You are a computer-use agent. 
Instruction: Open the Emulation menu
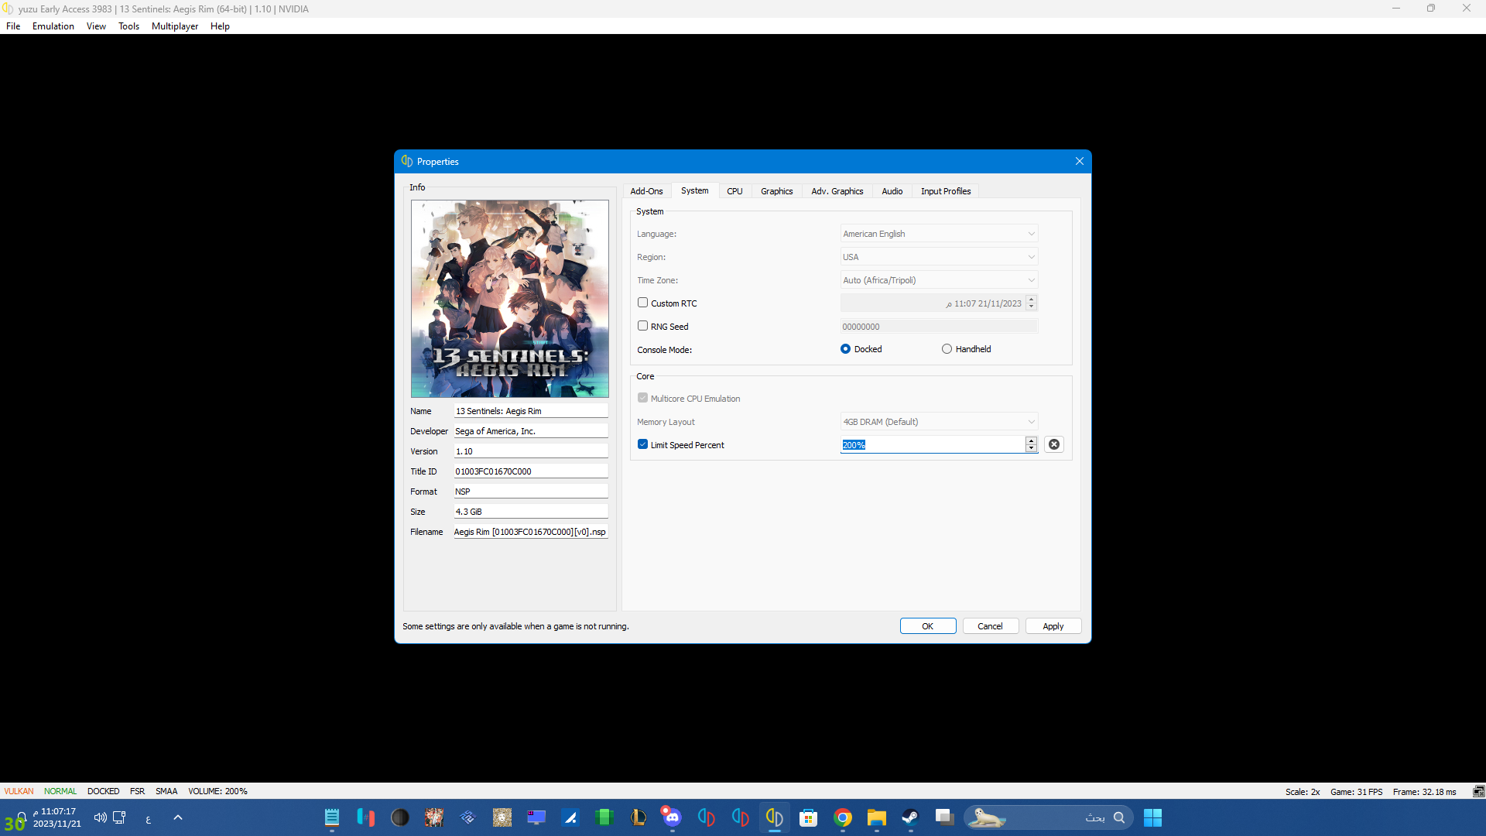53,26
